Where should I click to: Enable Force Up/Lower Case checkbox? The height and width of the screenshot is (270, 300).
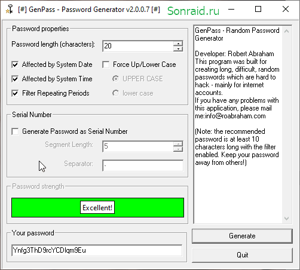point(106,65)
